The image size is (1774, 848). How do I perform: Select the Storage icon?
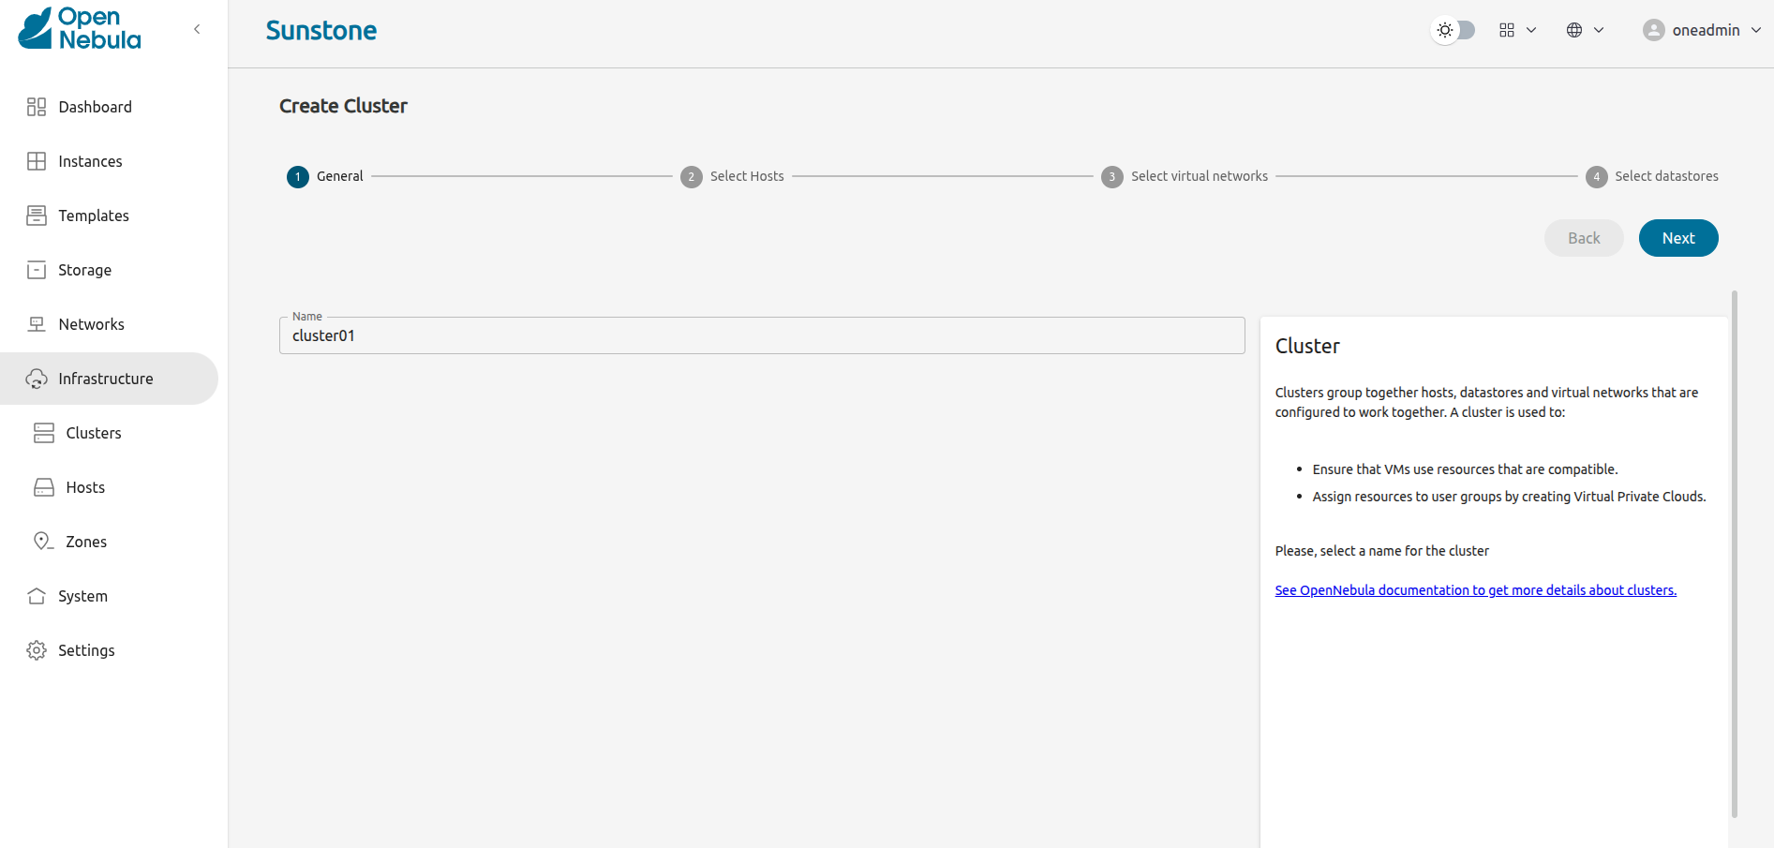[x=37, y=269]
